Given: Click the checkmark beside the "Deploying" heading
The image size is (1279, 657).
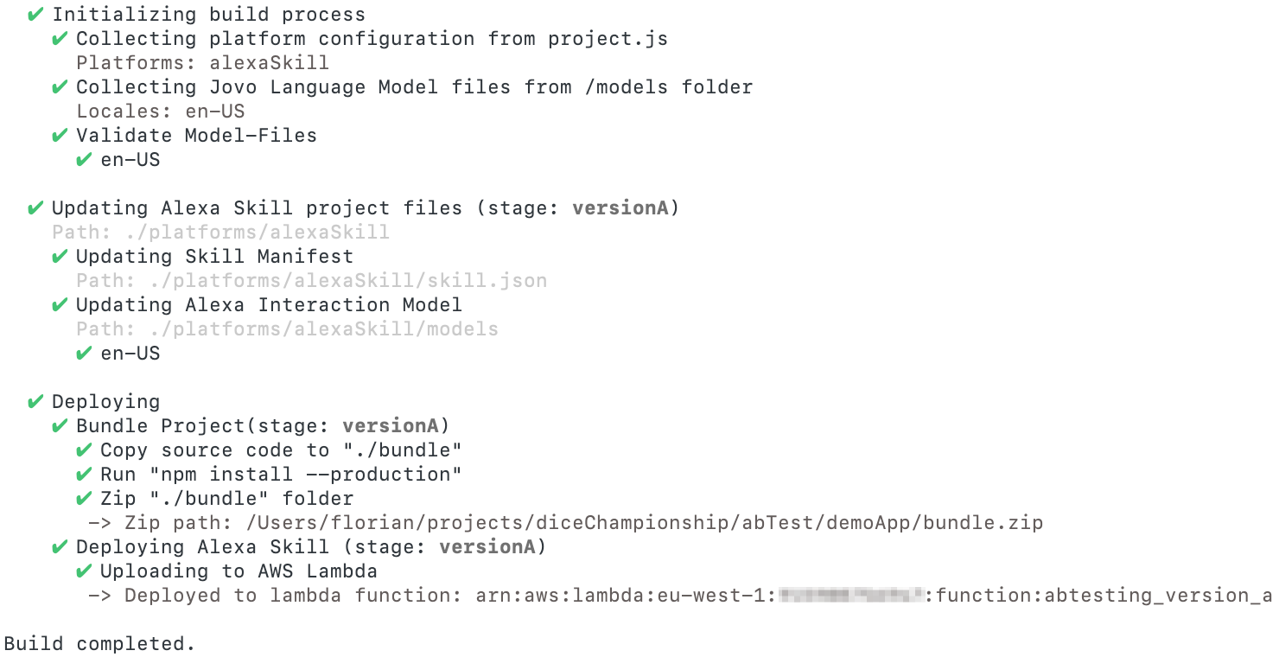Looking at the screenshot, I should (x=35, y=402).
